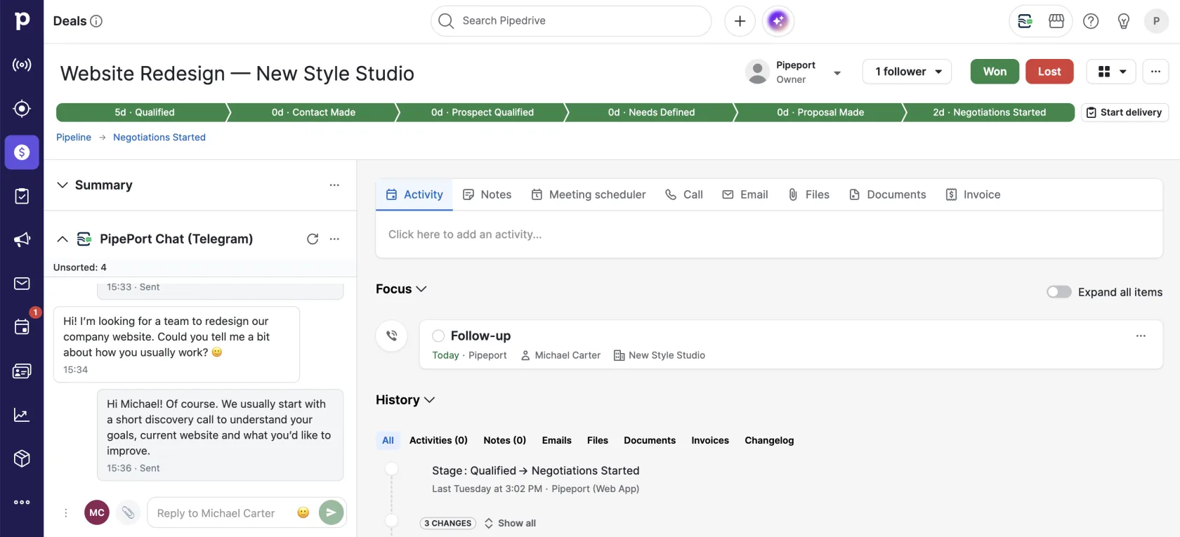Send the chat reply message

332,513
